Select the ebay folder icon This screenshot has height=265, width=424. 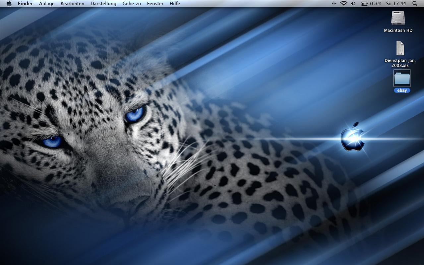tap(402, 78)
